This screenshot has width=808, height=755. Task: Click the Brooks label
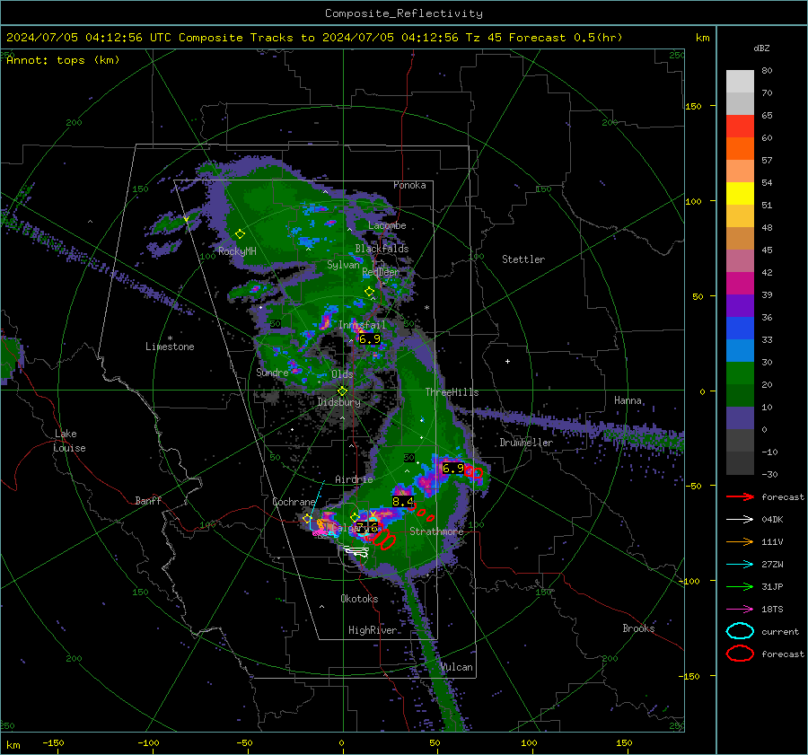click(x=638, y=628)
